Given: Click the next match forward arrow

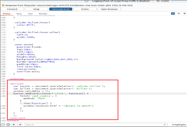Looking at the screenshot, I should pyautogui.click(x=20, y=125).
